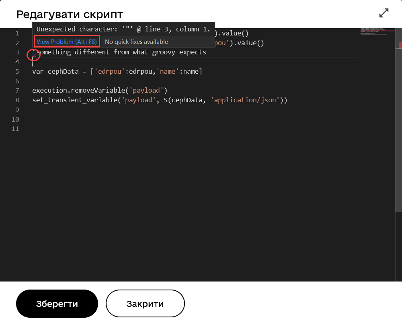Click the 'name' string key on line 5

[x=167, y=71]
